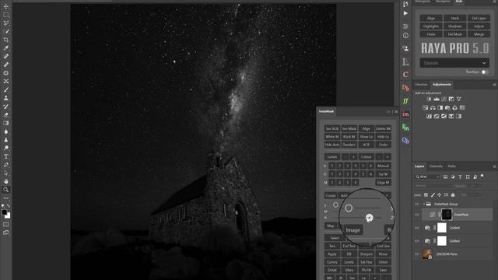Select the Gradient tool
Screen dimensions: 498x280
[6, 123]
